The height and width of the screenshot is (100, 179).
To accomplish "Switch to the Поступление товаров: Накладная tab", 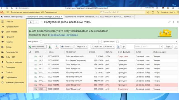I will [98, 17].
